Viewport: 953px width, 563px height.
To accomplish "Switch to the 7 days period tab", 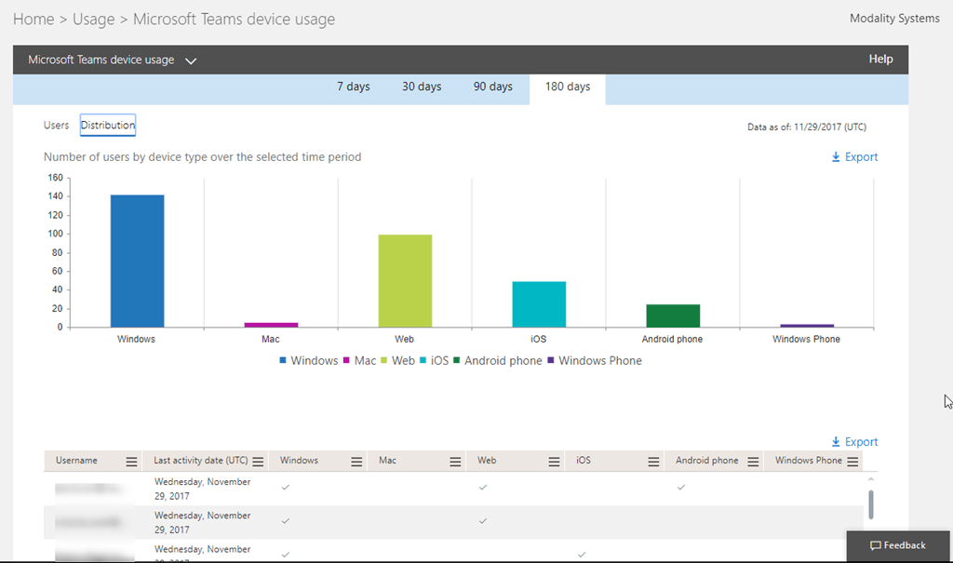I will coord(353,87).
